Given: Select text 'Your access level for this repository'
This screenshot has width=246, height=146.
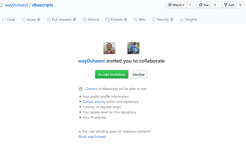Looking at the screenshot, I should [109, 112].
